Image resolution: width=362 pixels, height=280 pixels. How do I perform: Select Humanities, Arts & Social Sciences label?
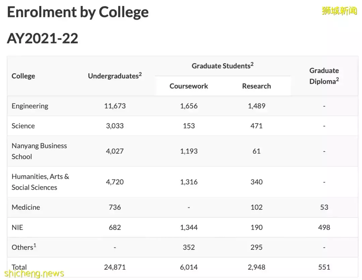tap(40, 182)
